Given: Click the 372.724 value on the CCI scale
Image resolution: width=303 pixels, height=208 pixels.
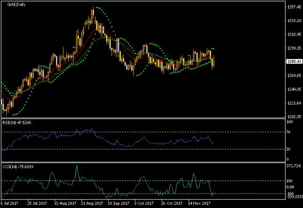Looking at the screenshot, I should [293, 166].
